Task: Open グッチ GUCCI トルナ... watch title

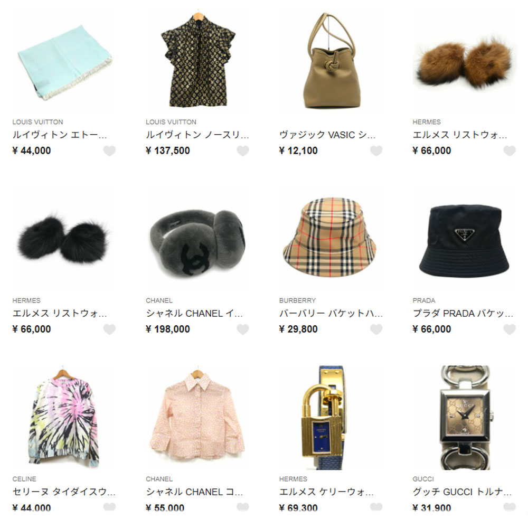Action: pyautogui.click(x=462, y=492)
